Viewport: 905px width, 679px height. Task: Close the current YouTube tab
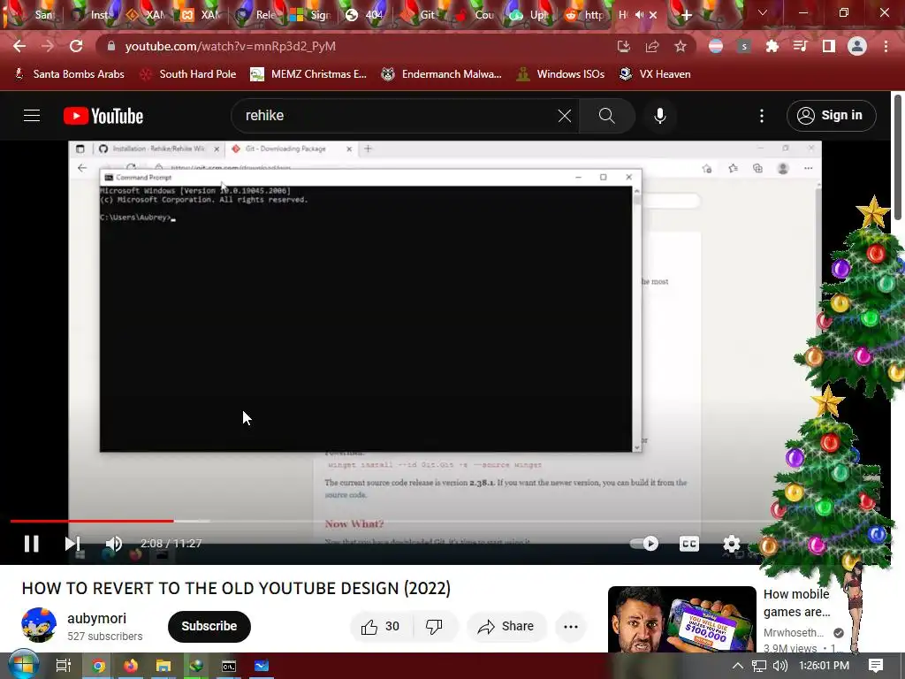653,15
